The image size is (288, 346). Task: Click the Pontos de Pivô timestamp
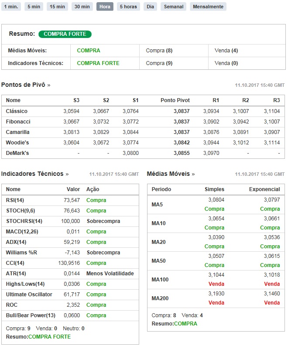tap(260, 85)
